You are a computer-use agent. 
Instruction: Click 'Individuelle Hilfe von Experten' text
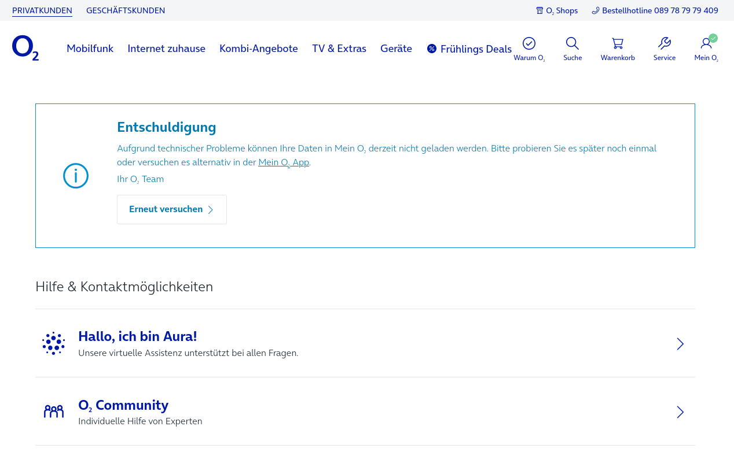pyautogui.click(x=140, y=421)
